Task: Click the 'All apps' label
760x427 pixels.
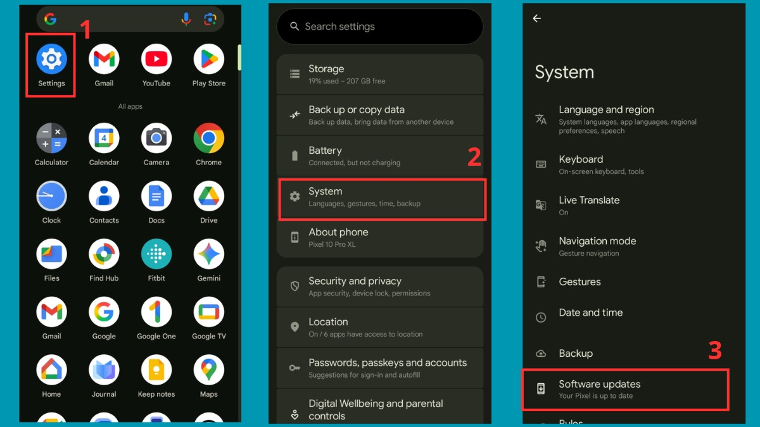Action: pos(130,106)
